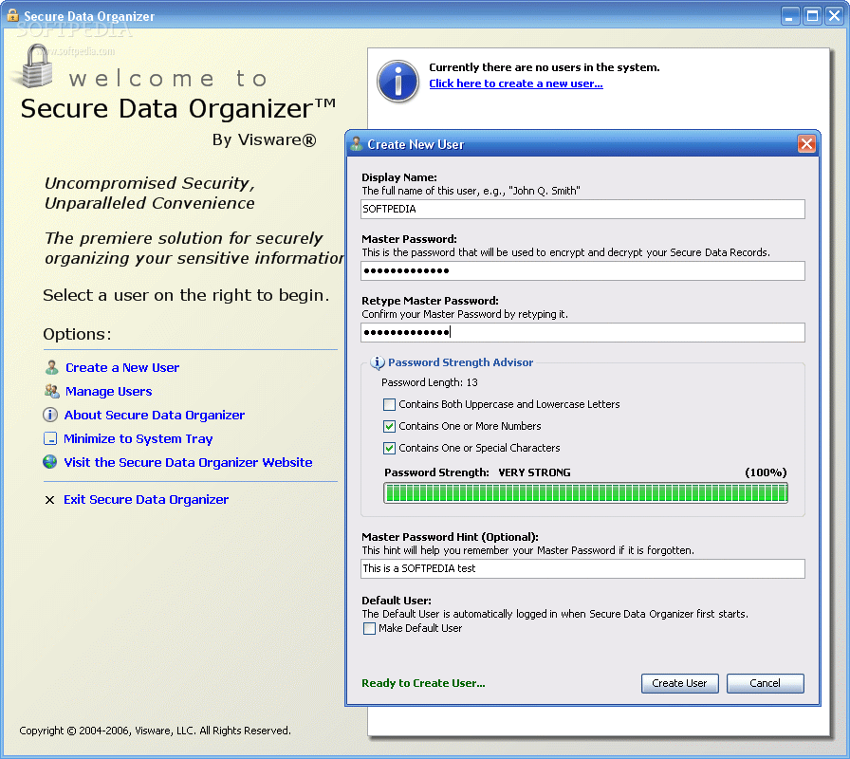The width and height of the screenshot is (850, 759).
Task: Click the '(100%)' strength percentage
Action: click(x=766, y=472)
